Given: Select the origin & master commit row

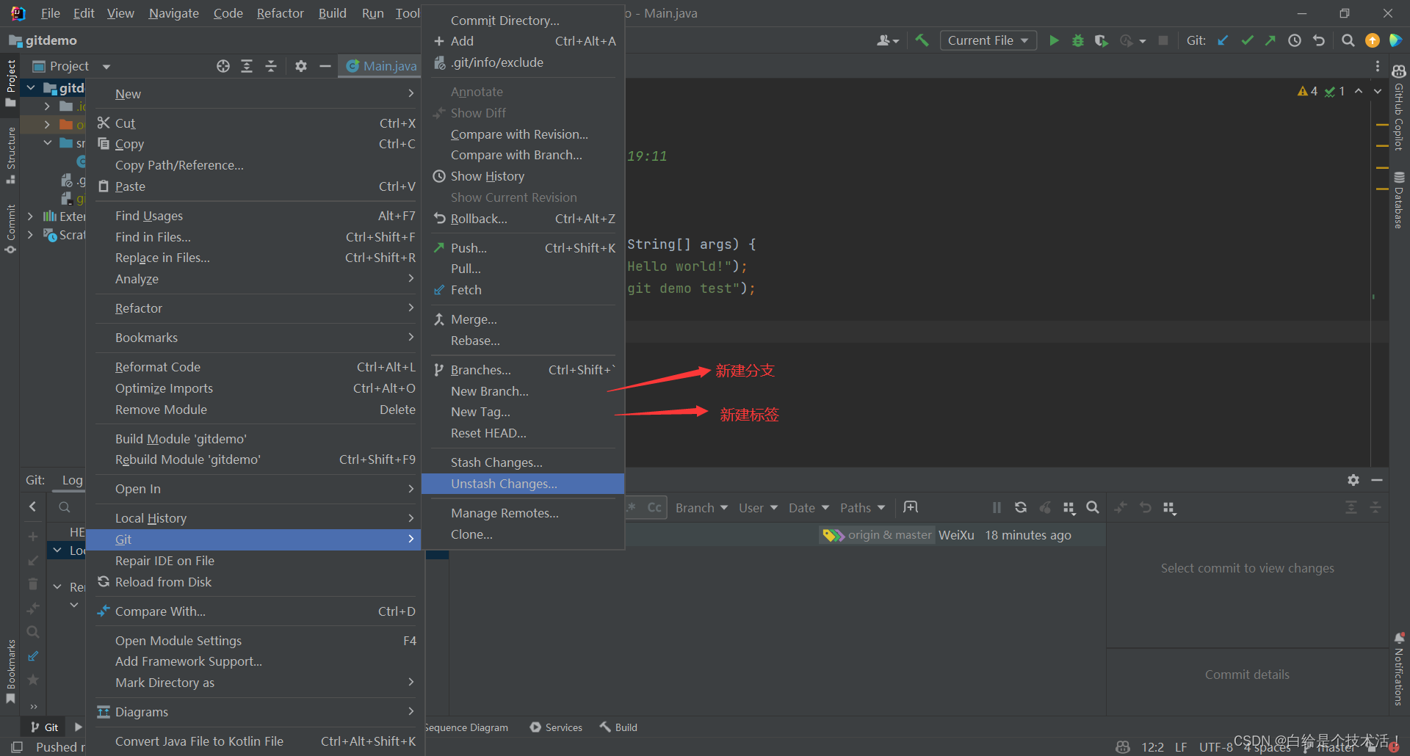Looking at the screenshot, I should (777, 535).
